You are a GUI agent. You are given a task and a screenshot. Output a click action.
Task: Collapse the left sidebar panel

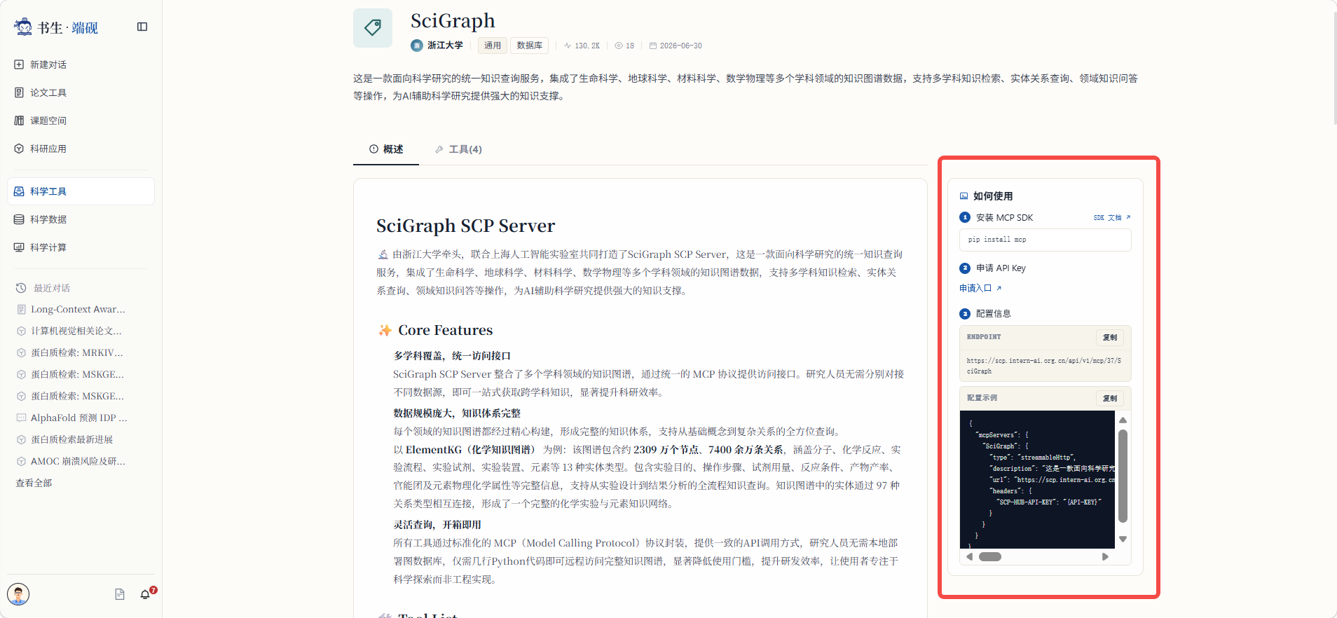pos(142,27)
